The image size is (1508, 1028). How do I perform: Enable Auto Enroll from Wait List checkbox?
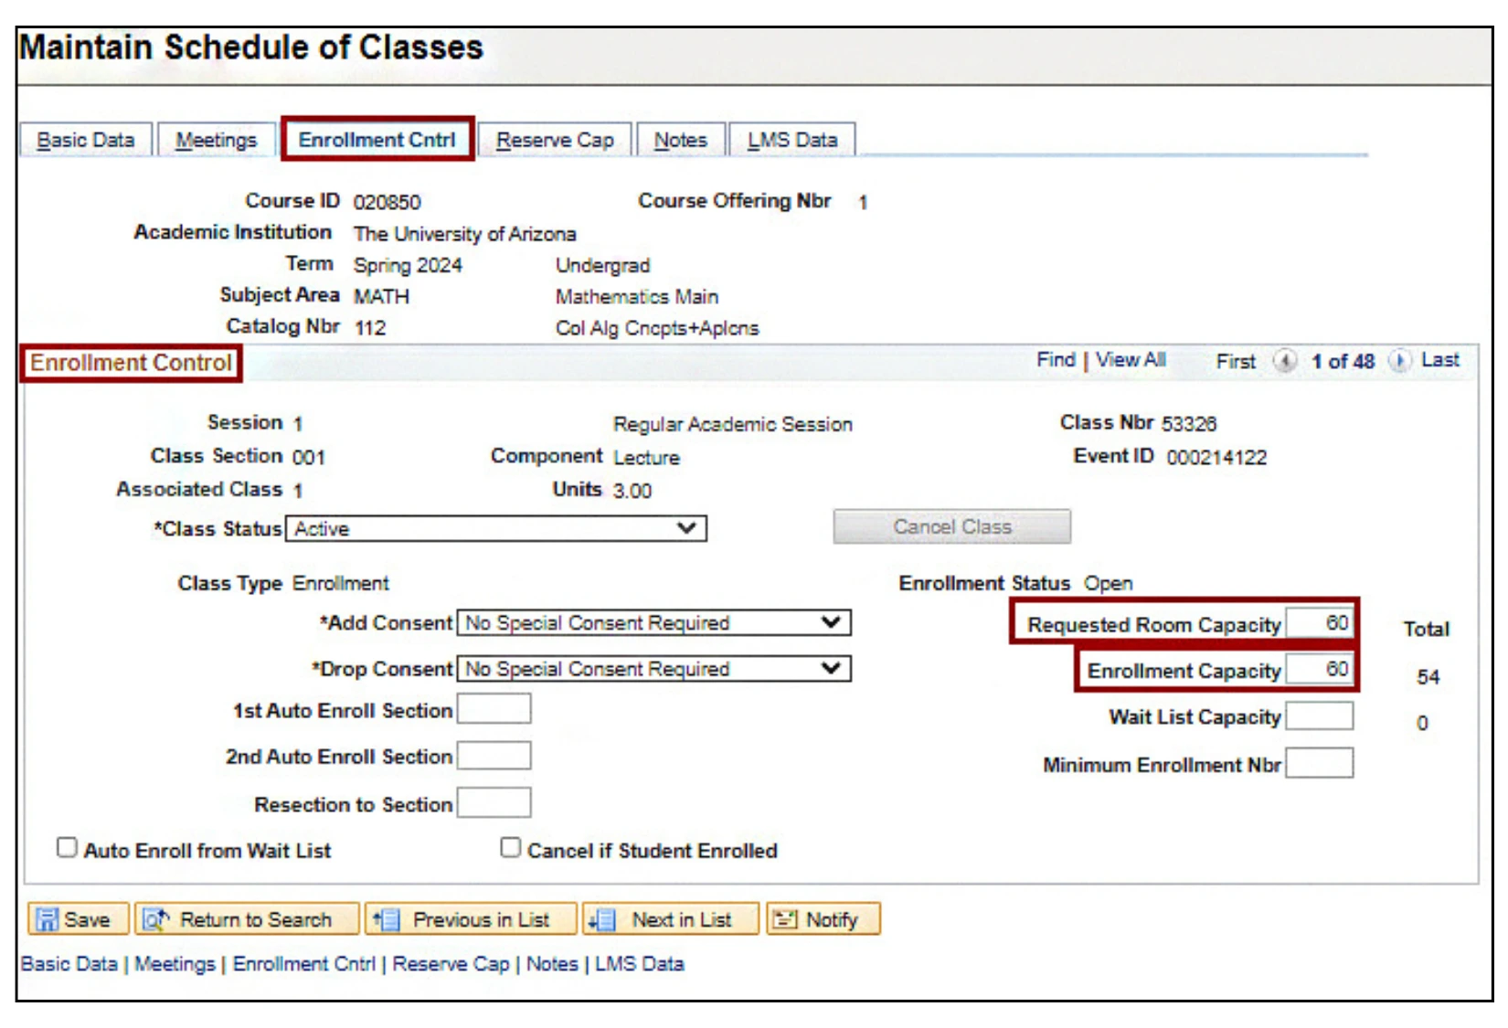point(67,848)
